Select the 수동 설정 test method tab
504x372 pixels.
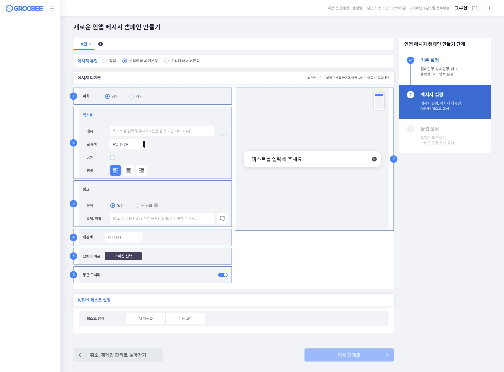point(185,319)
